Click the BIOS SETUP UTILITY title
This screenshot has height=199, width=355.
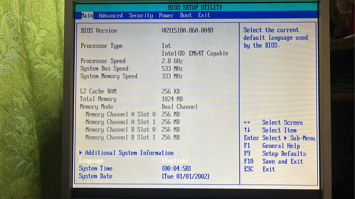click(x=195, y=7)
